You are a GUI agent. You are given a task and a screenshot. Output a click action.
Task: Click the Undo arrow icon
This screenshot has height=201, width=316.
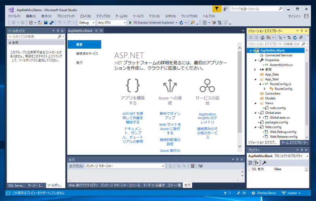click(60, 23)
